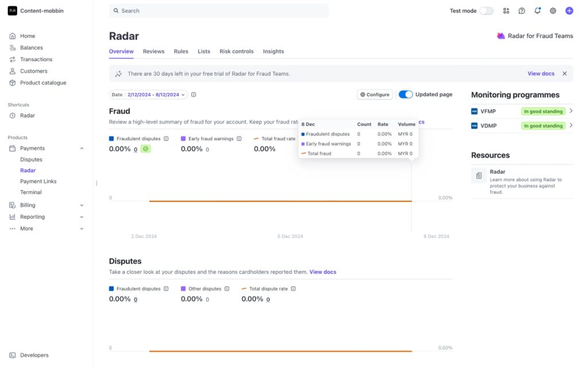588x367 pixels.
Task: Open the Risk controls tab
Action: click(x=236, y=51)
